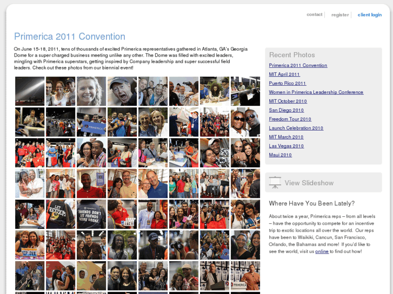Viewport: 393px width, 294px height.
Task: Click the View Slideshow text button
Action: tap(309, 183)
